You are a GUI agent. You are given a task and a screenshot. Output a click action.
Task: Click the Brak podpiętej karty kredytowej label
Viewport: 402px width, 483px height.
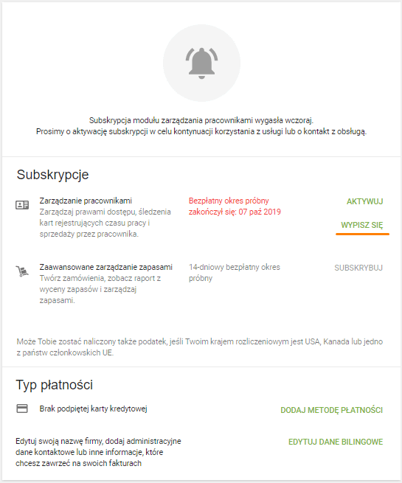94,409
